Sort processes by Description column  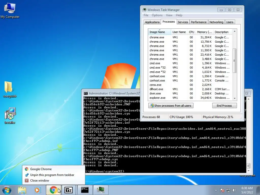(x=223, y=32)
